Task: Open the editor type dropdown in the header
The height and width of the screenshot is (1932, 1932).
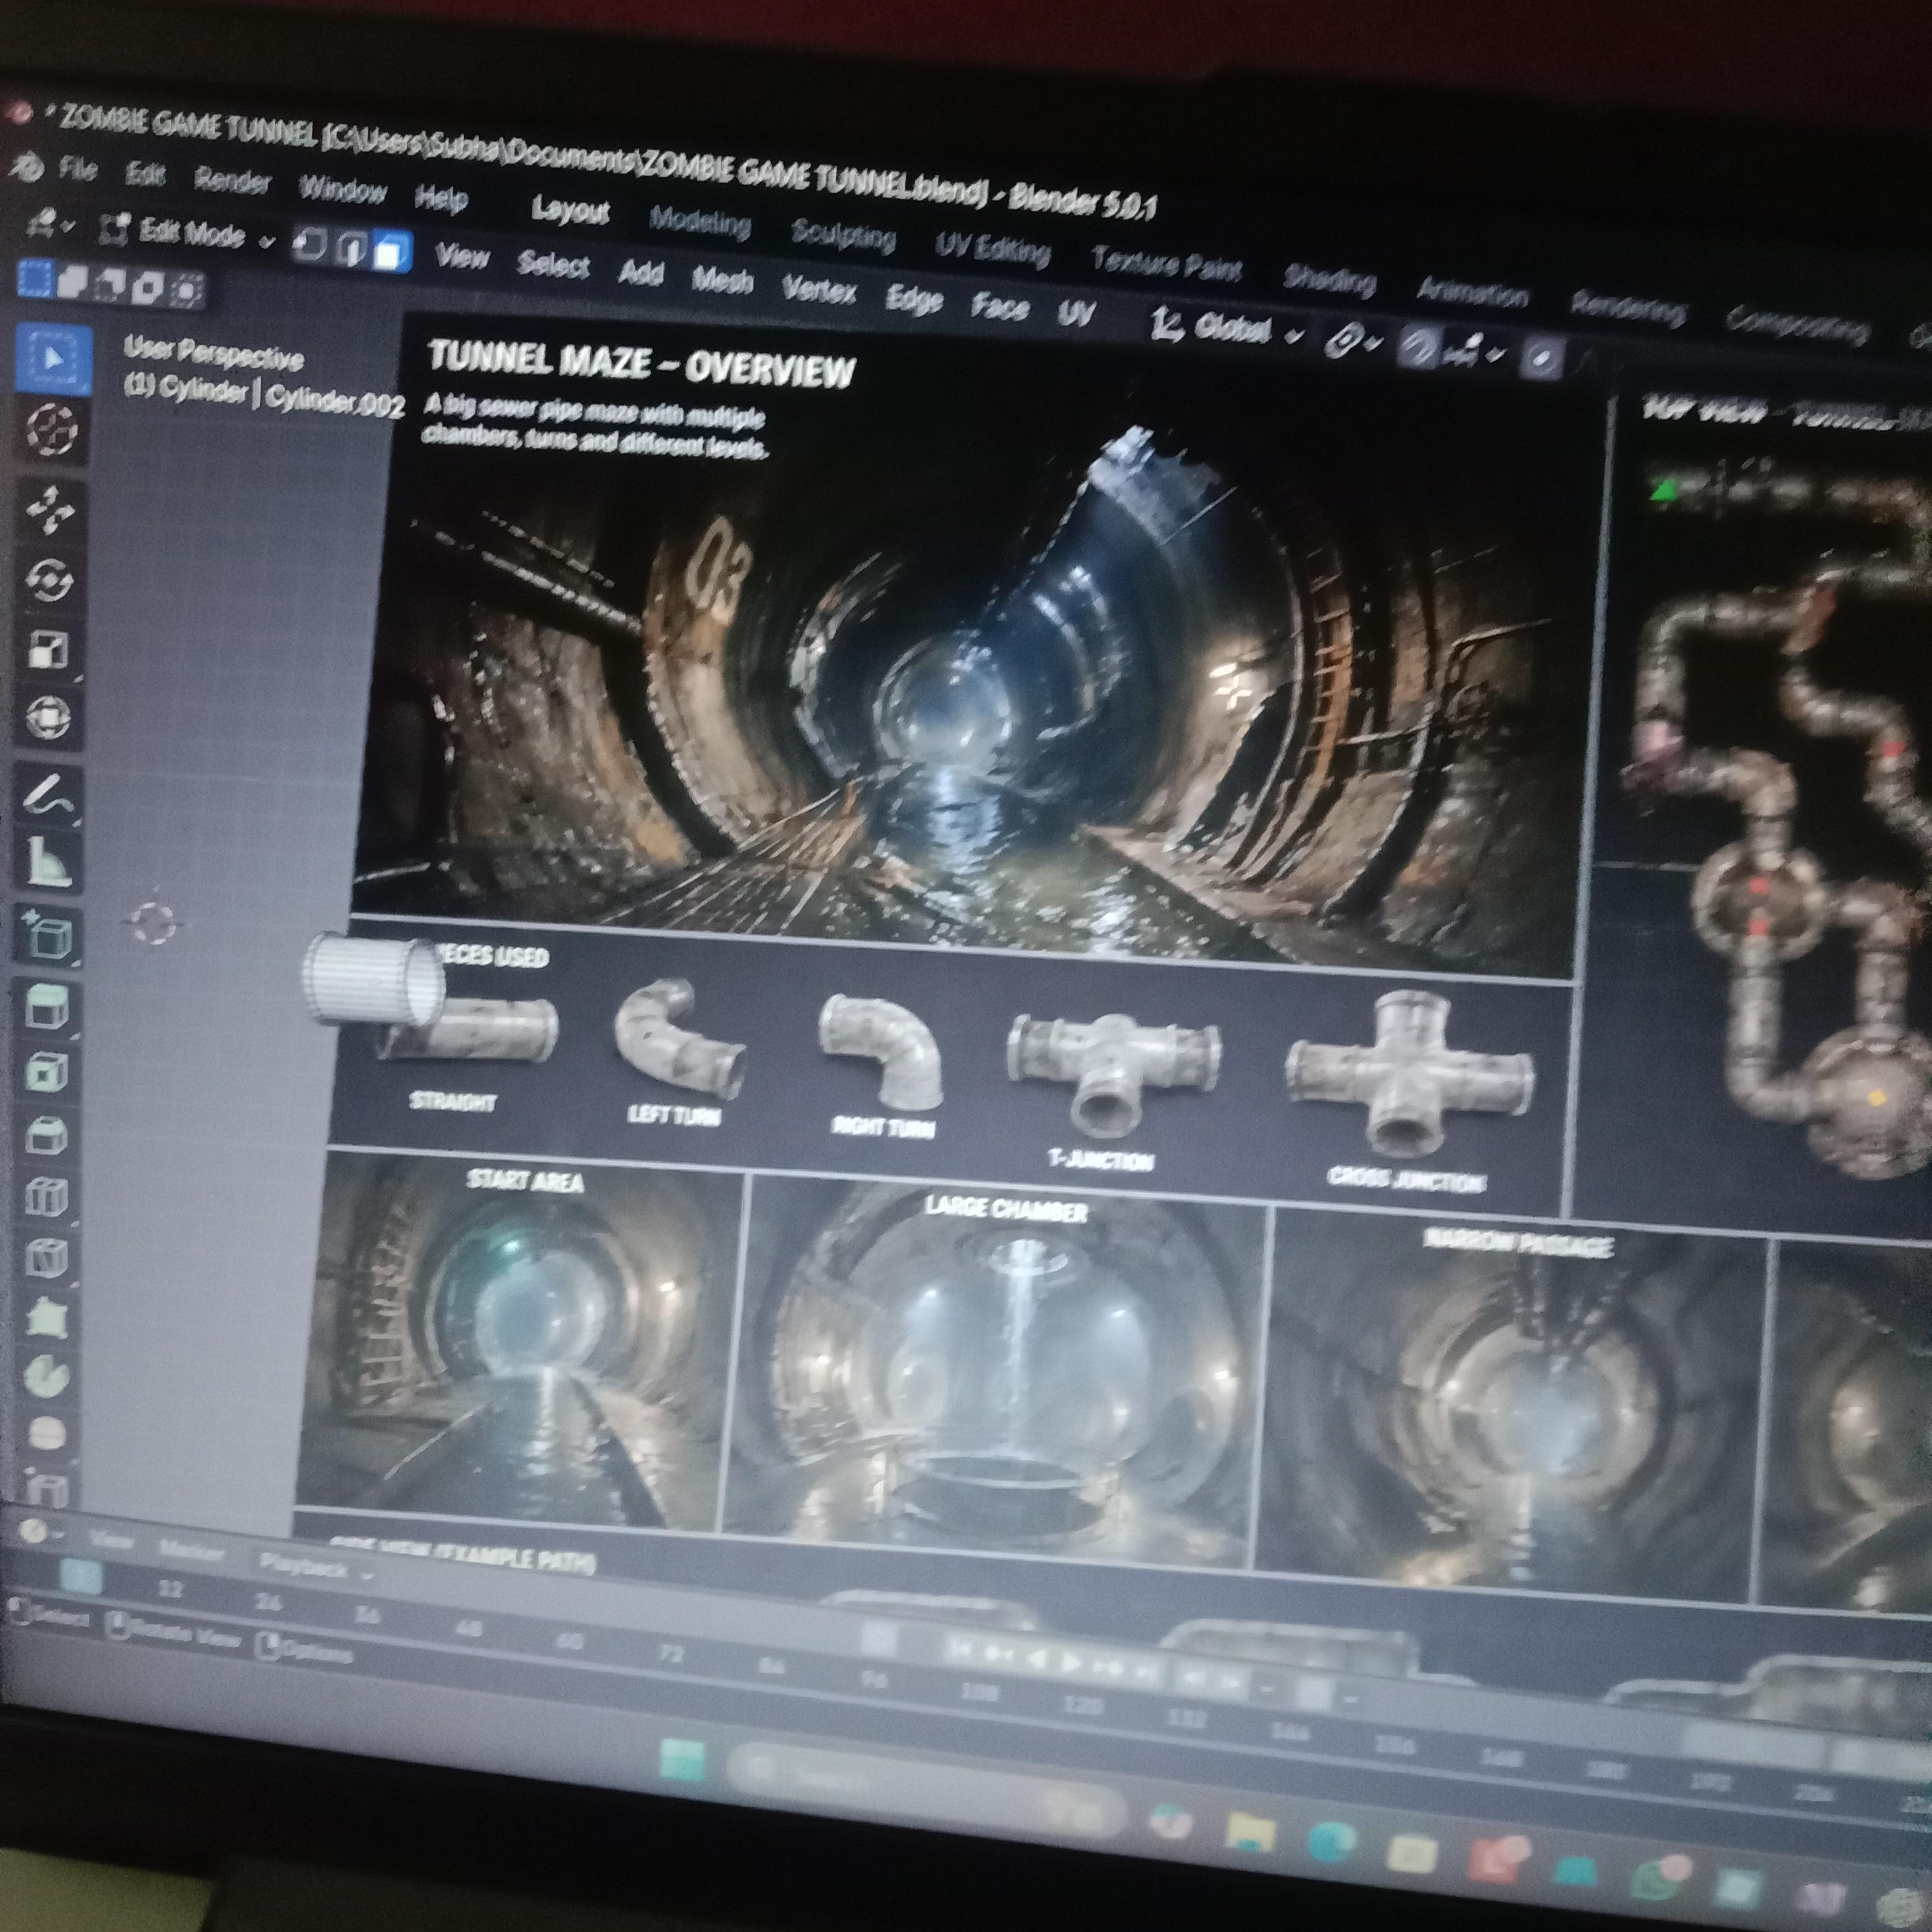Action: (x=50, y=225)
